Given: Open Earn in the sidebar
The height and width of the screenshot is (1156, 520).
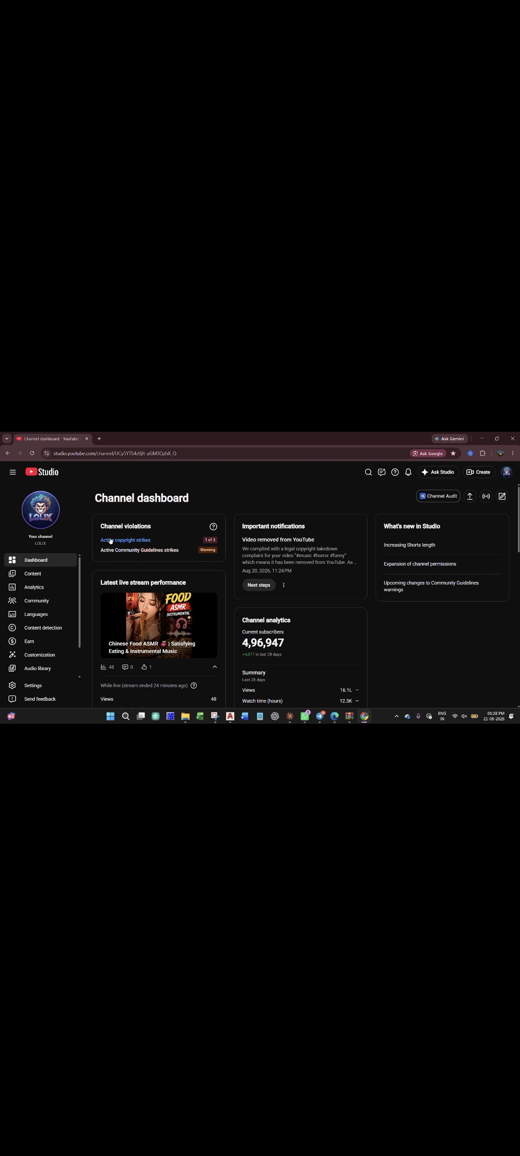Looking at the screenshot, I should 40,641.
